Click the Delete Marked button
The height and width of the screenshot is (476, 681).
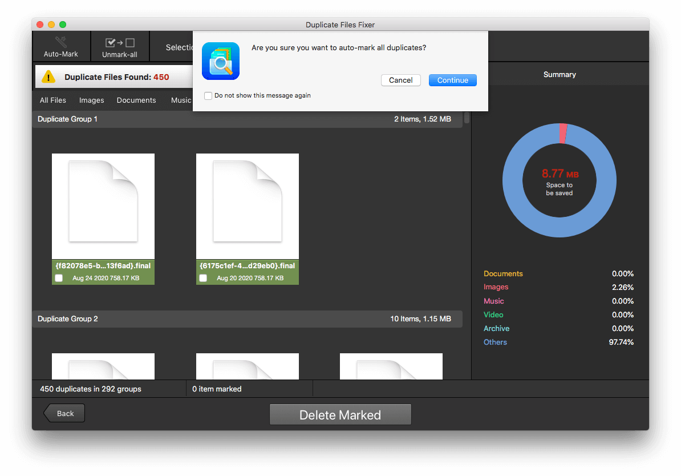pyautogui.click(x=340, y=415)
